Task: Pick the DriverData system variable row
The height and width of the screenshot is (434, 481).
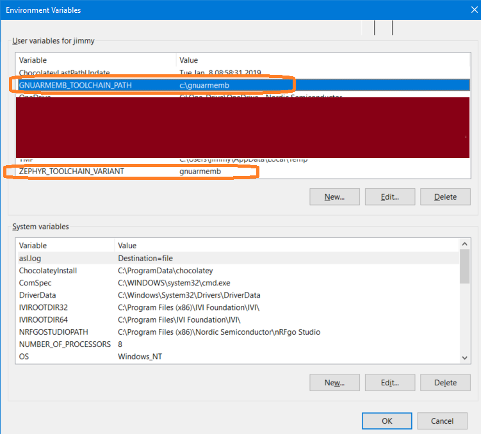Action: pyautogui.click(x=37, y=295)
